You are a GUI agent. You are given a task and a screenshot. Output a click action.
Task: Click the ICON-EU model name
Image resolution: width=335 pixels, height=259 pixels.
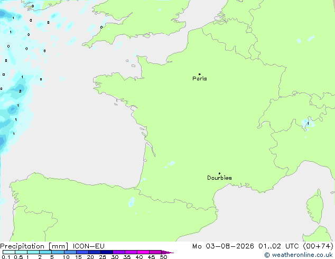88,246
